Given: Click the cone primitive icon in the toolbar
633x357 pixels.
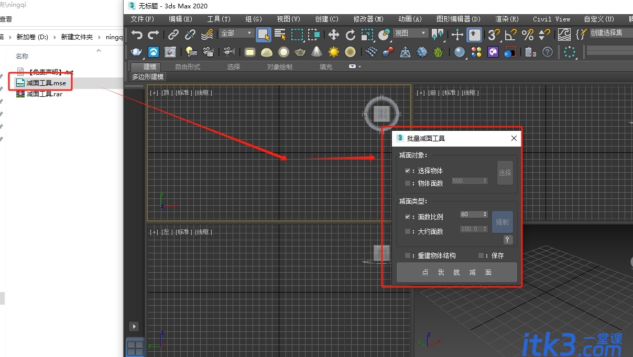Looking at the screenshot, I should pos(316,52).
